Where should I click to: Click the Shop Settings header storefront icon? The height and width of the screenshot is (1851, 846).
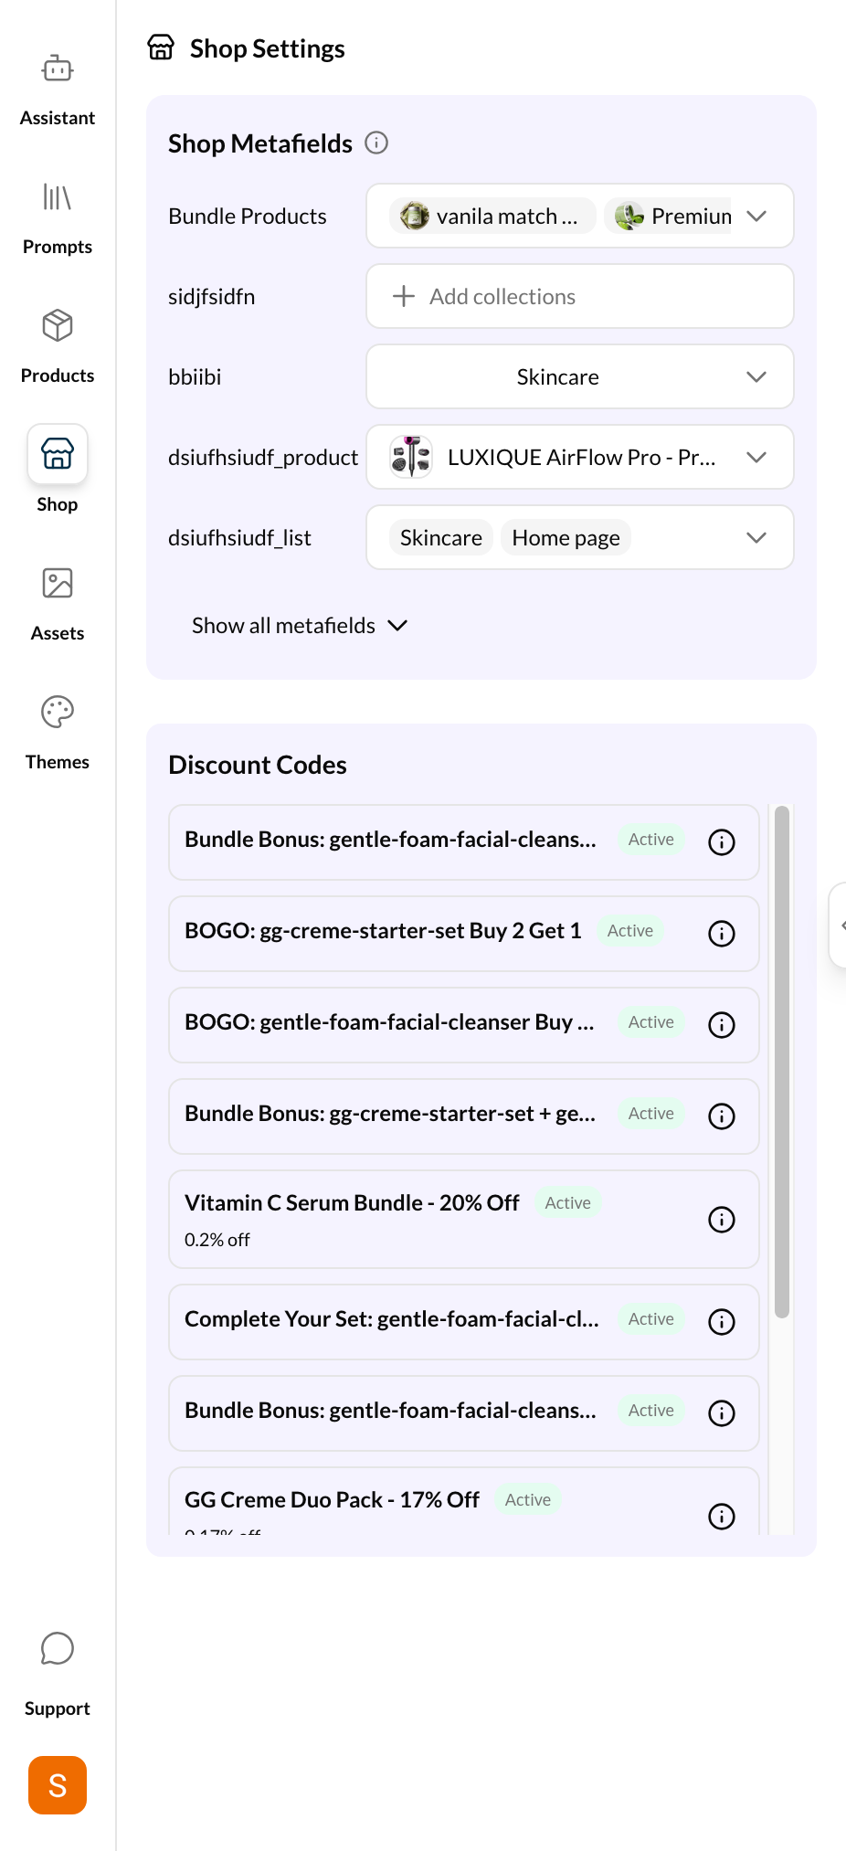click(x=161, y=48)
